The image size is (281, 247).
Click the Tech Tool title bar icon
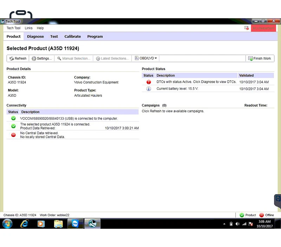2,21
